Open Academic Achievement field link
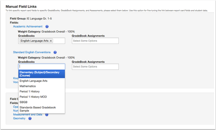216x130 pixels. coord(28,26)
